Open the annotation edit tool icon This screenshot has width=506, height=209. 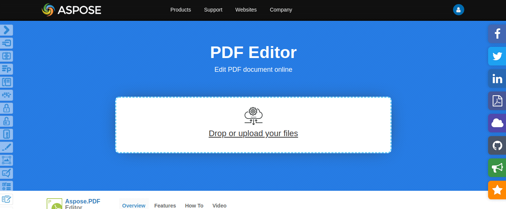click(6, 173)
